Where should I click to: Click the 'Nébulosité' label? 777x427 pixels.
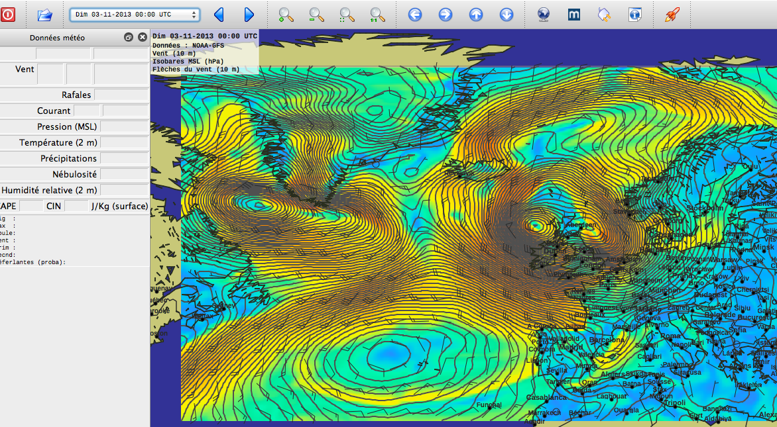click(74, 174)
